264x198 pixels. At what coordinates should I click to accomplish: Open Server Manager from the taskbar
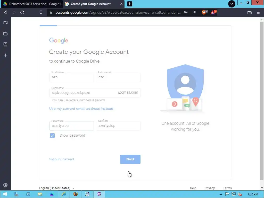coord(16,194)
